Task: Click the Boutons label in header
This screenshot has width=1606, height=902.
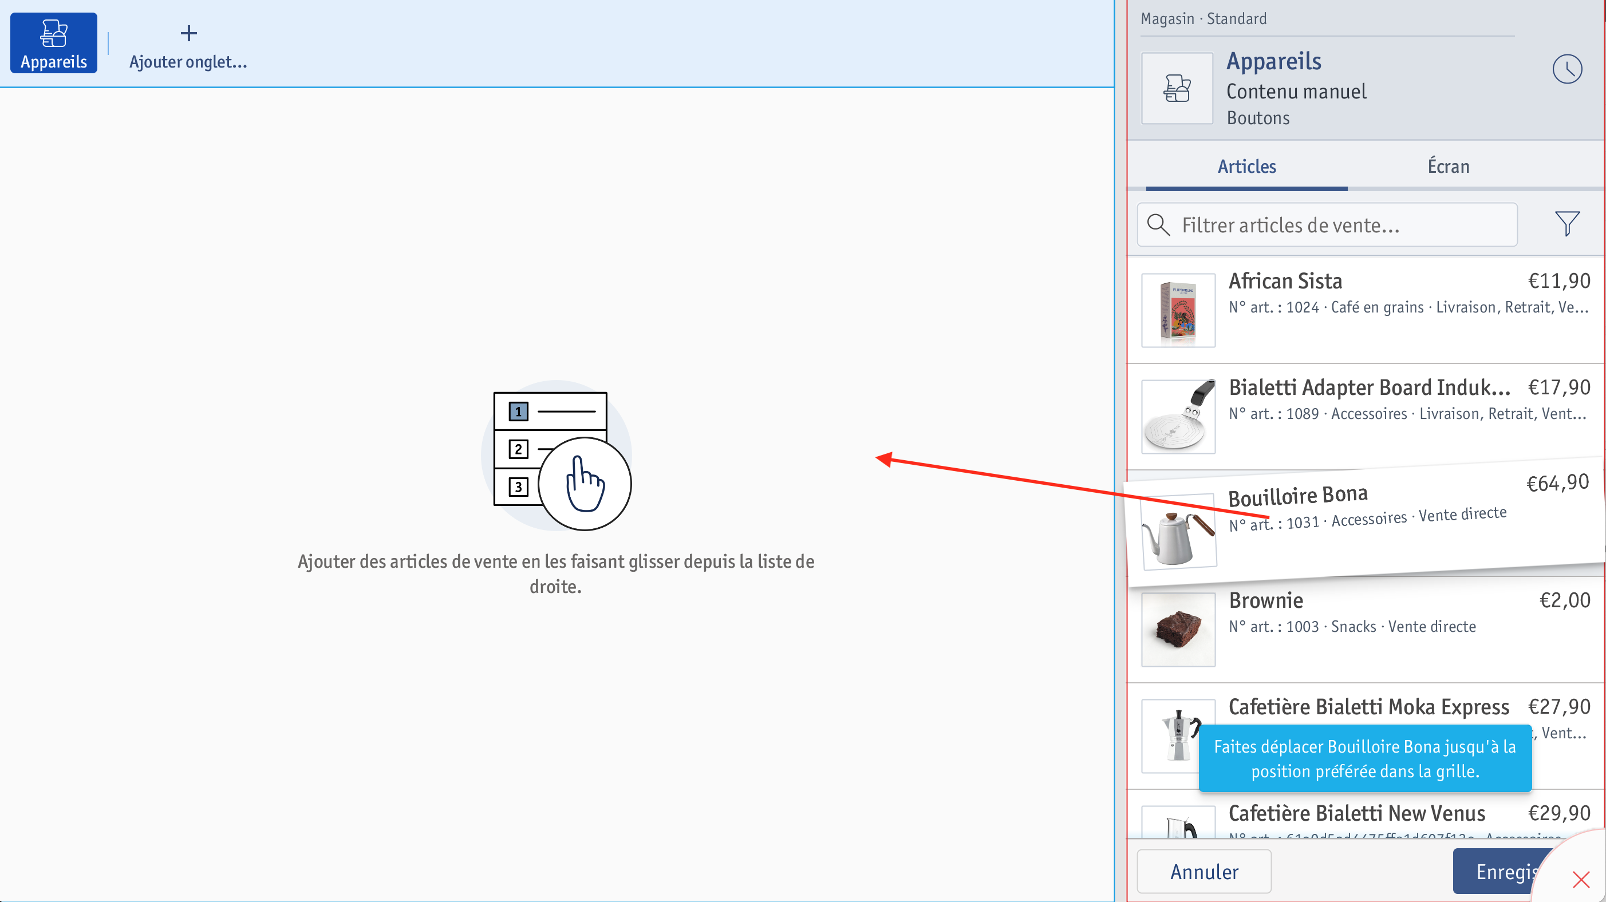Action: tap(1258, 118)
